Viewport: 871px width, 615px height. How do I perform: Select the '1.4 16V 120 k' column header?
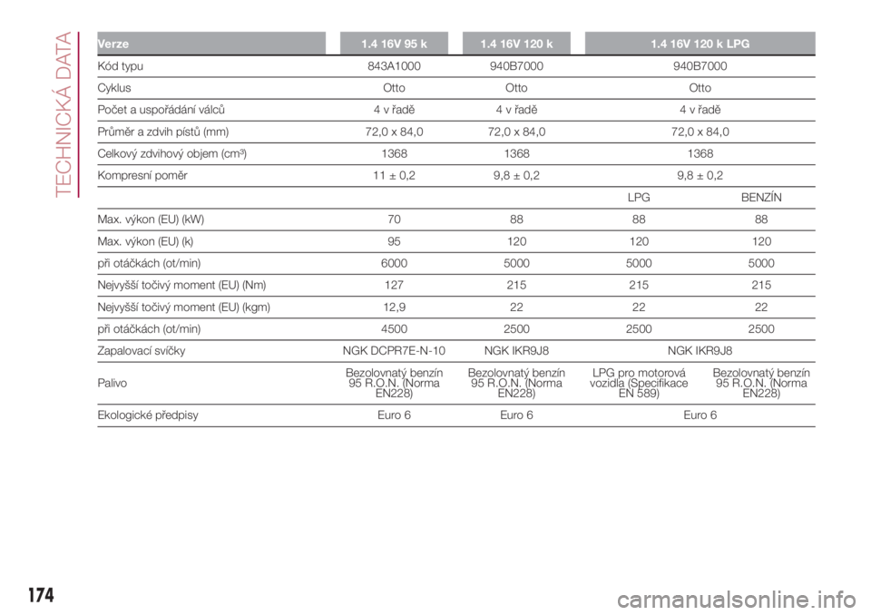tap(516, 44)
